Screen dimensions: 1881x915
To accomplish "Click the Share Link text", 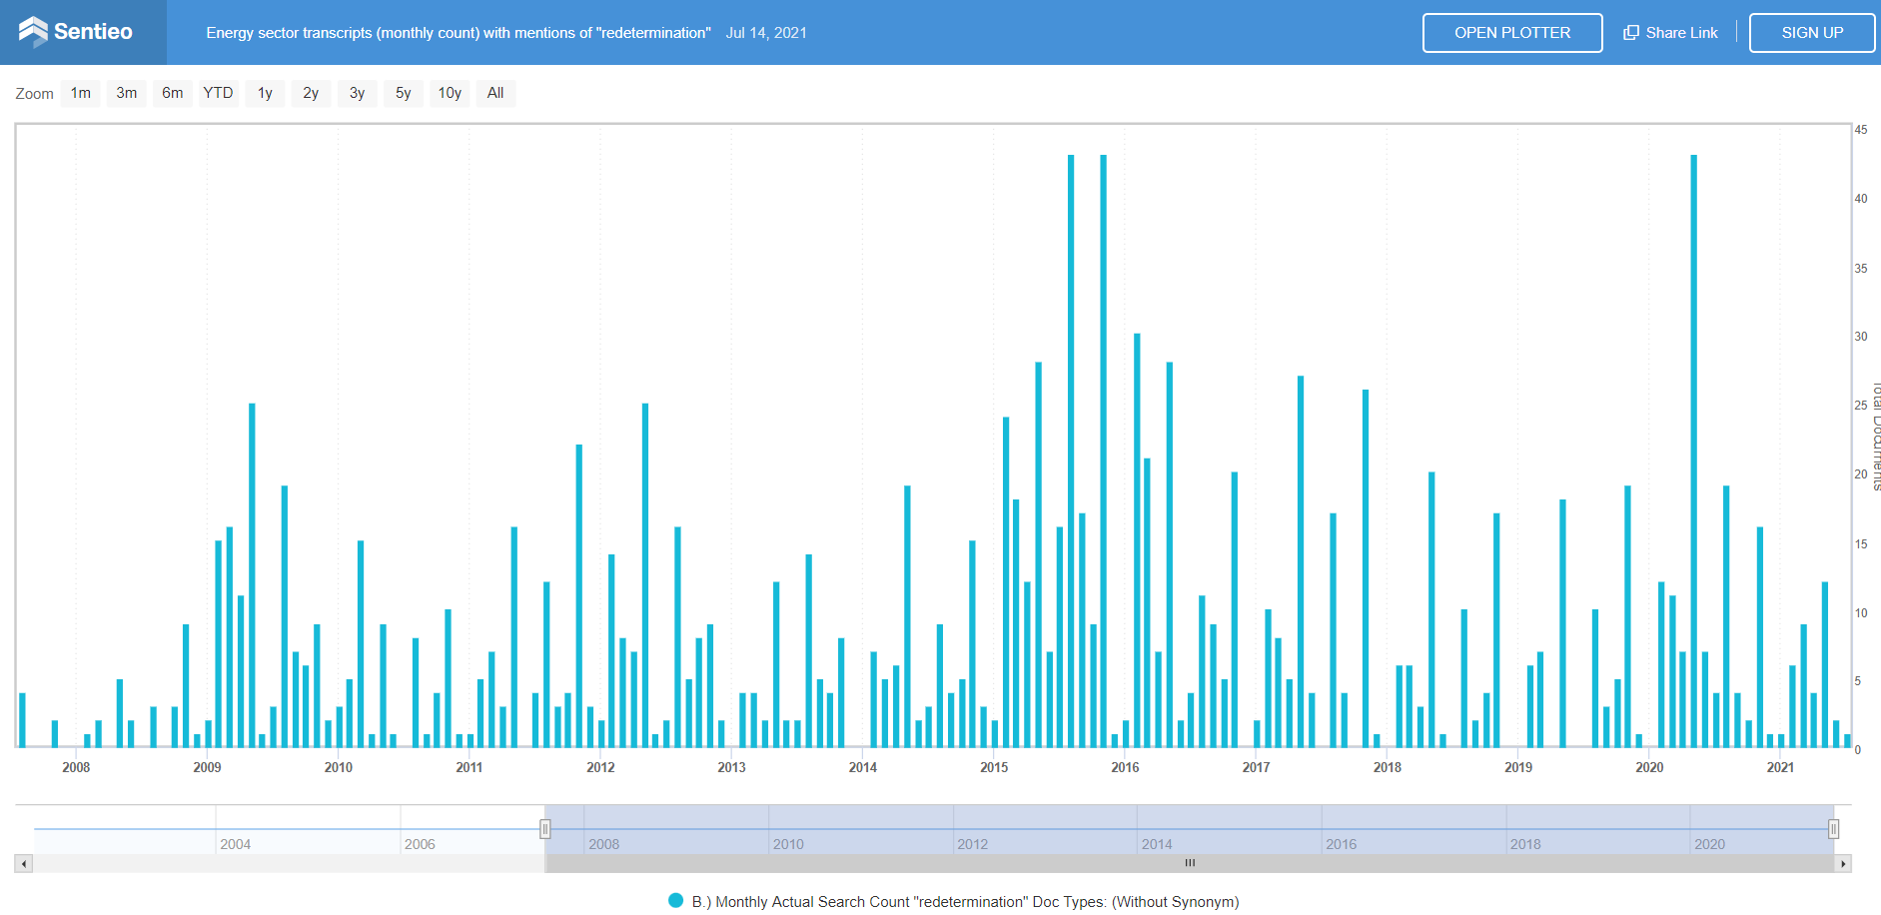I will [x=1681, y=33].
